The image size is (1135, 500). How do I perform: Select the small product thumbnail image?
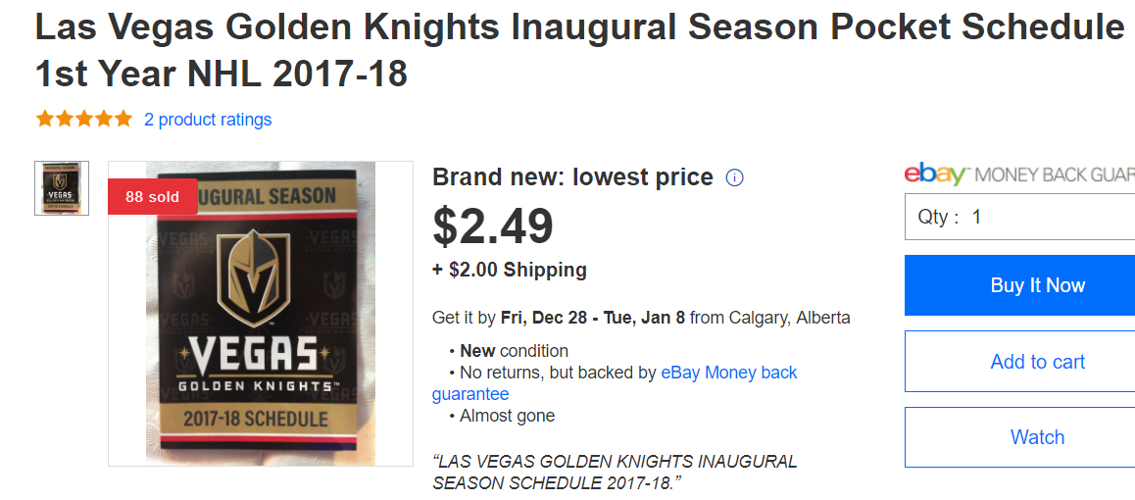tap(62, 188)
